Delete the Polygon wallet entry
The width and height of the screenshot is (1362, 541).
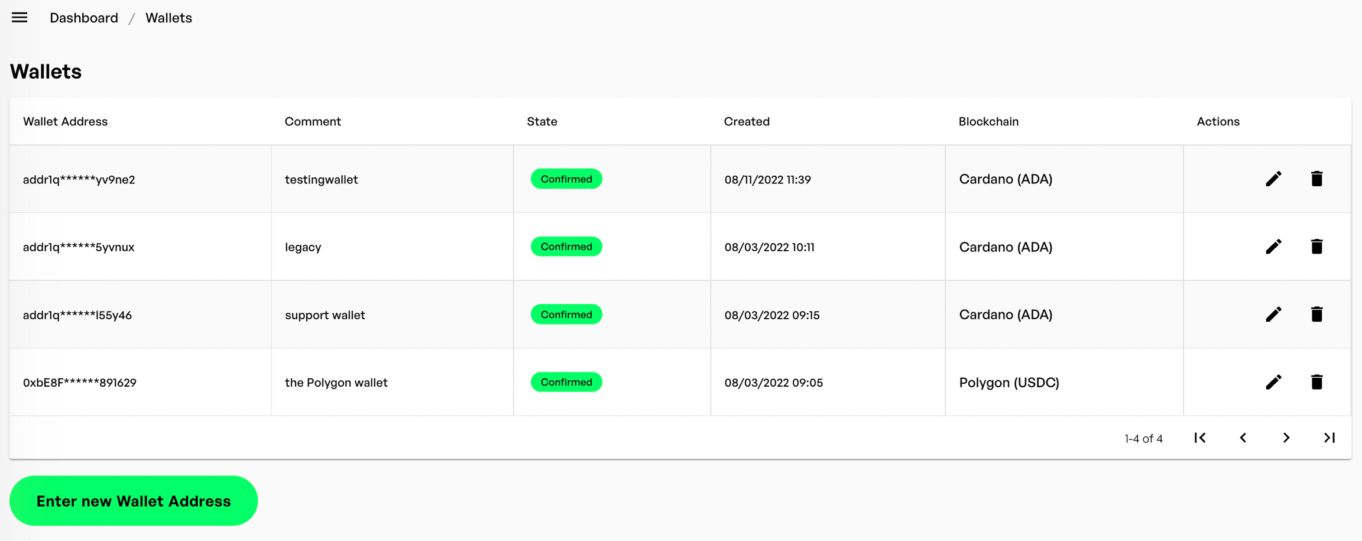pyautogui.click(x=1316, y=382)
